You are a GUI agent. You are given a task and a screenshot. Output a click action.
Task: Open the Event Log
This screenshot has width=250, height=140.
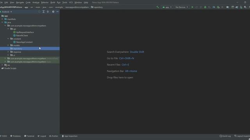click(x=225, y=136)
